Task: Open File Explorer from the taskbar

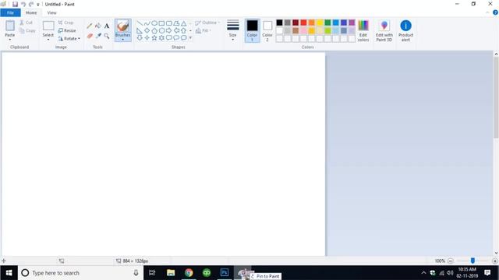Action: click(x=171, y=273)
